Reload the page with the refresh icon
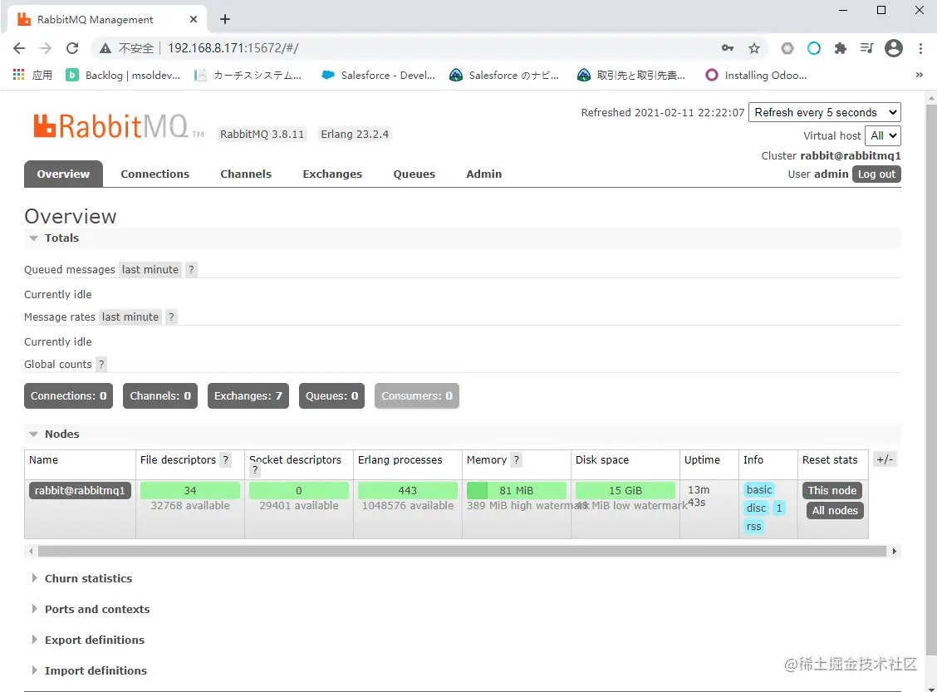 [x=72, y=48]
